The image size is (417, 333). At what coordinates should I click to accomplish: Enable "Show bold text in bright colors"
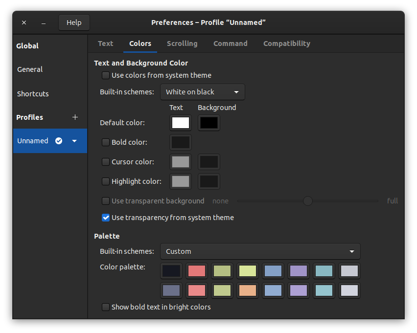coord(106,307)
